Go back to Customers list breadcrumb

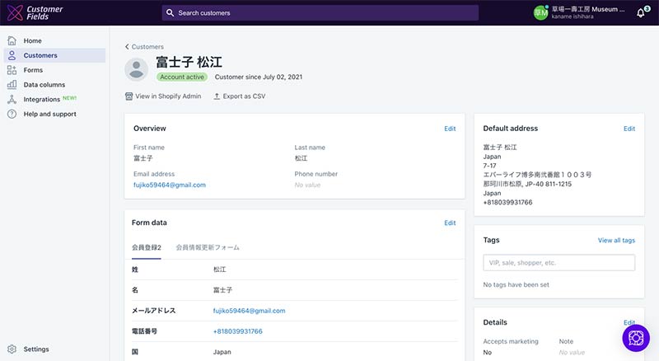click(144, 47)
